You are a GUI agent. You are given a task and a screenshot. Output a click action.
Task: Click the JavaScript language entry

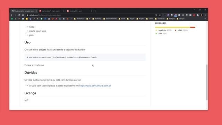[x=163, y=30]
